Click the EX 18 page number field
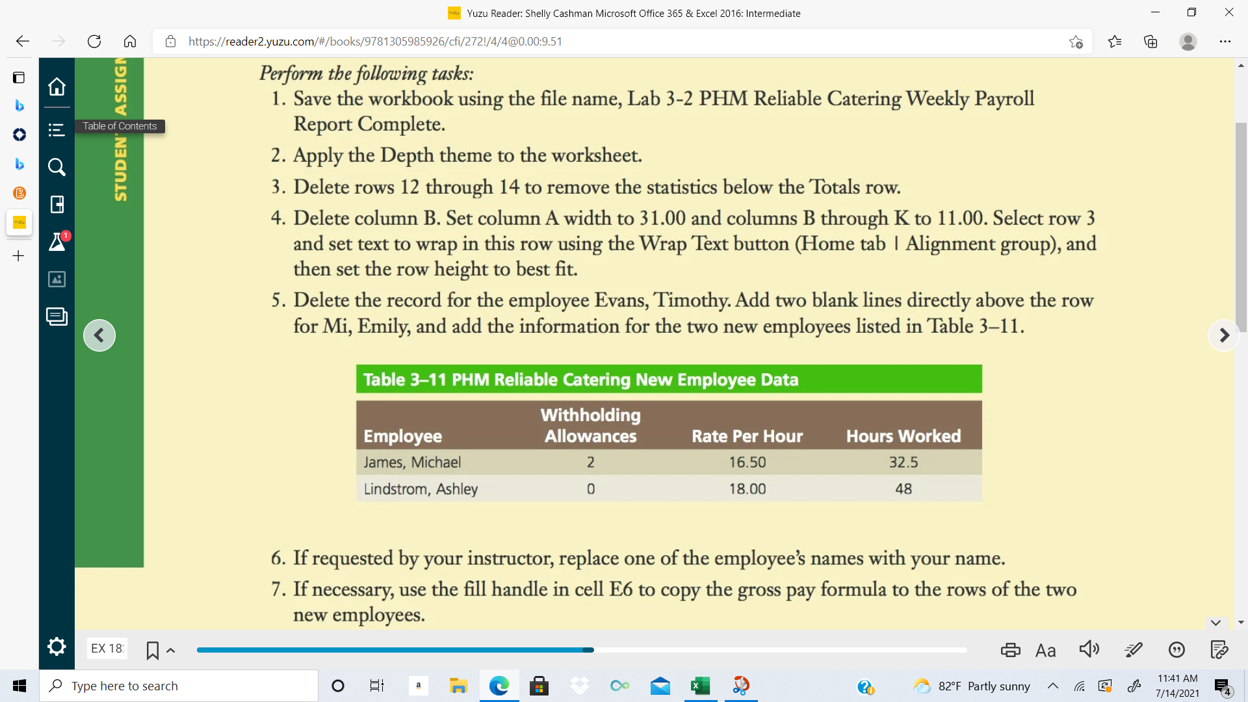The height and width of the screenshot is (702, 1248). click(x=107, y=648)
